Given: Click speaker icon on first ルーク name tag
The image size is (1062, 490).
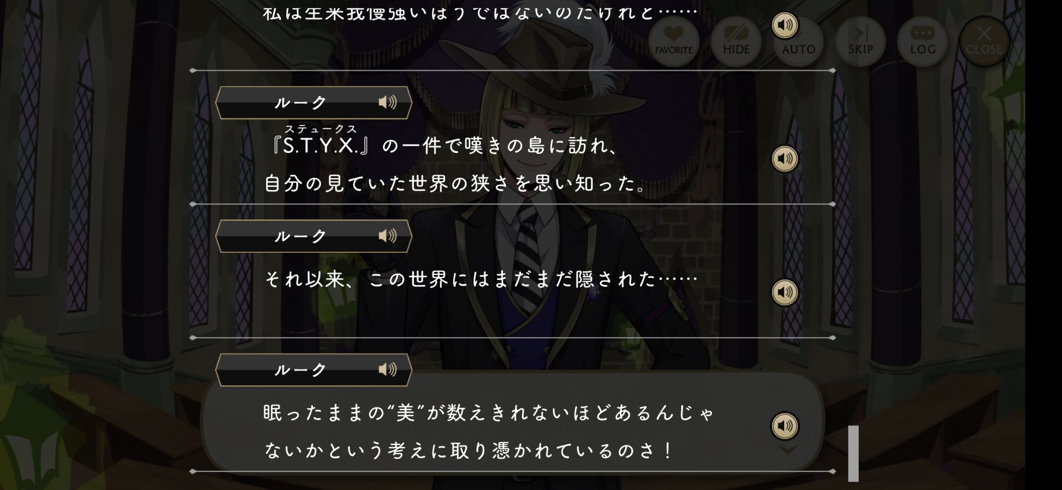Looking at the screenshot, I should 388,102.
